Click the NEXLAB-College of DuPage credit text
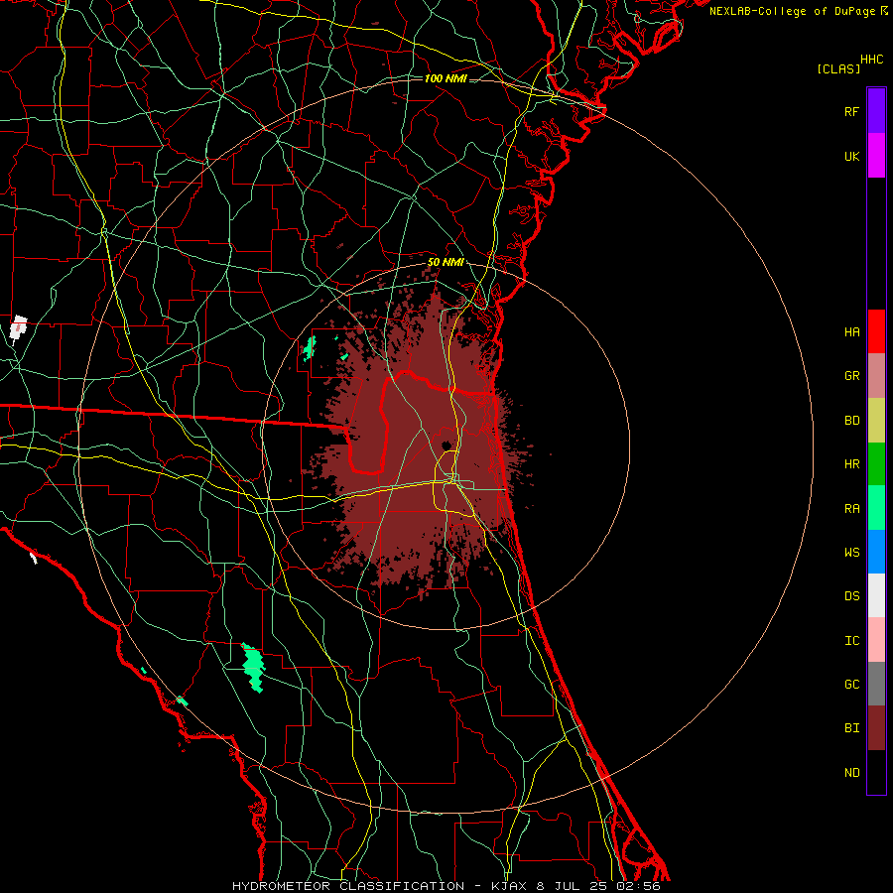Viewport: 893px width, 893px height. click(x=794, y=11)
